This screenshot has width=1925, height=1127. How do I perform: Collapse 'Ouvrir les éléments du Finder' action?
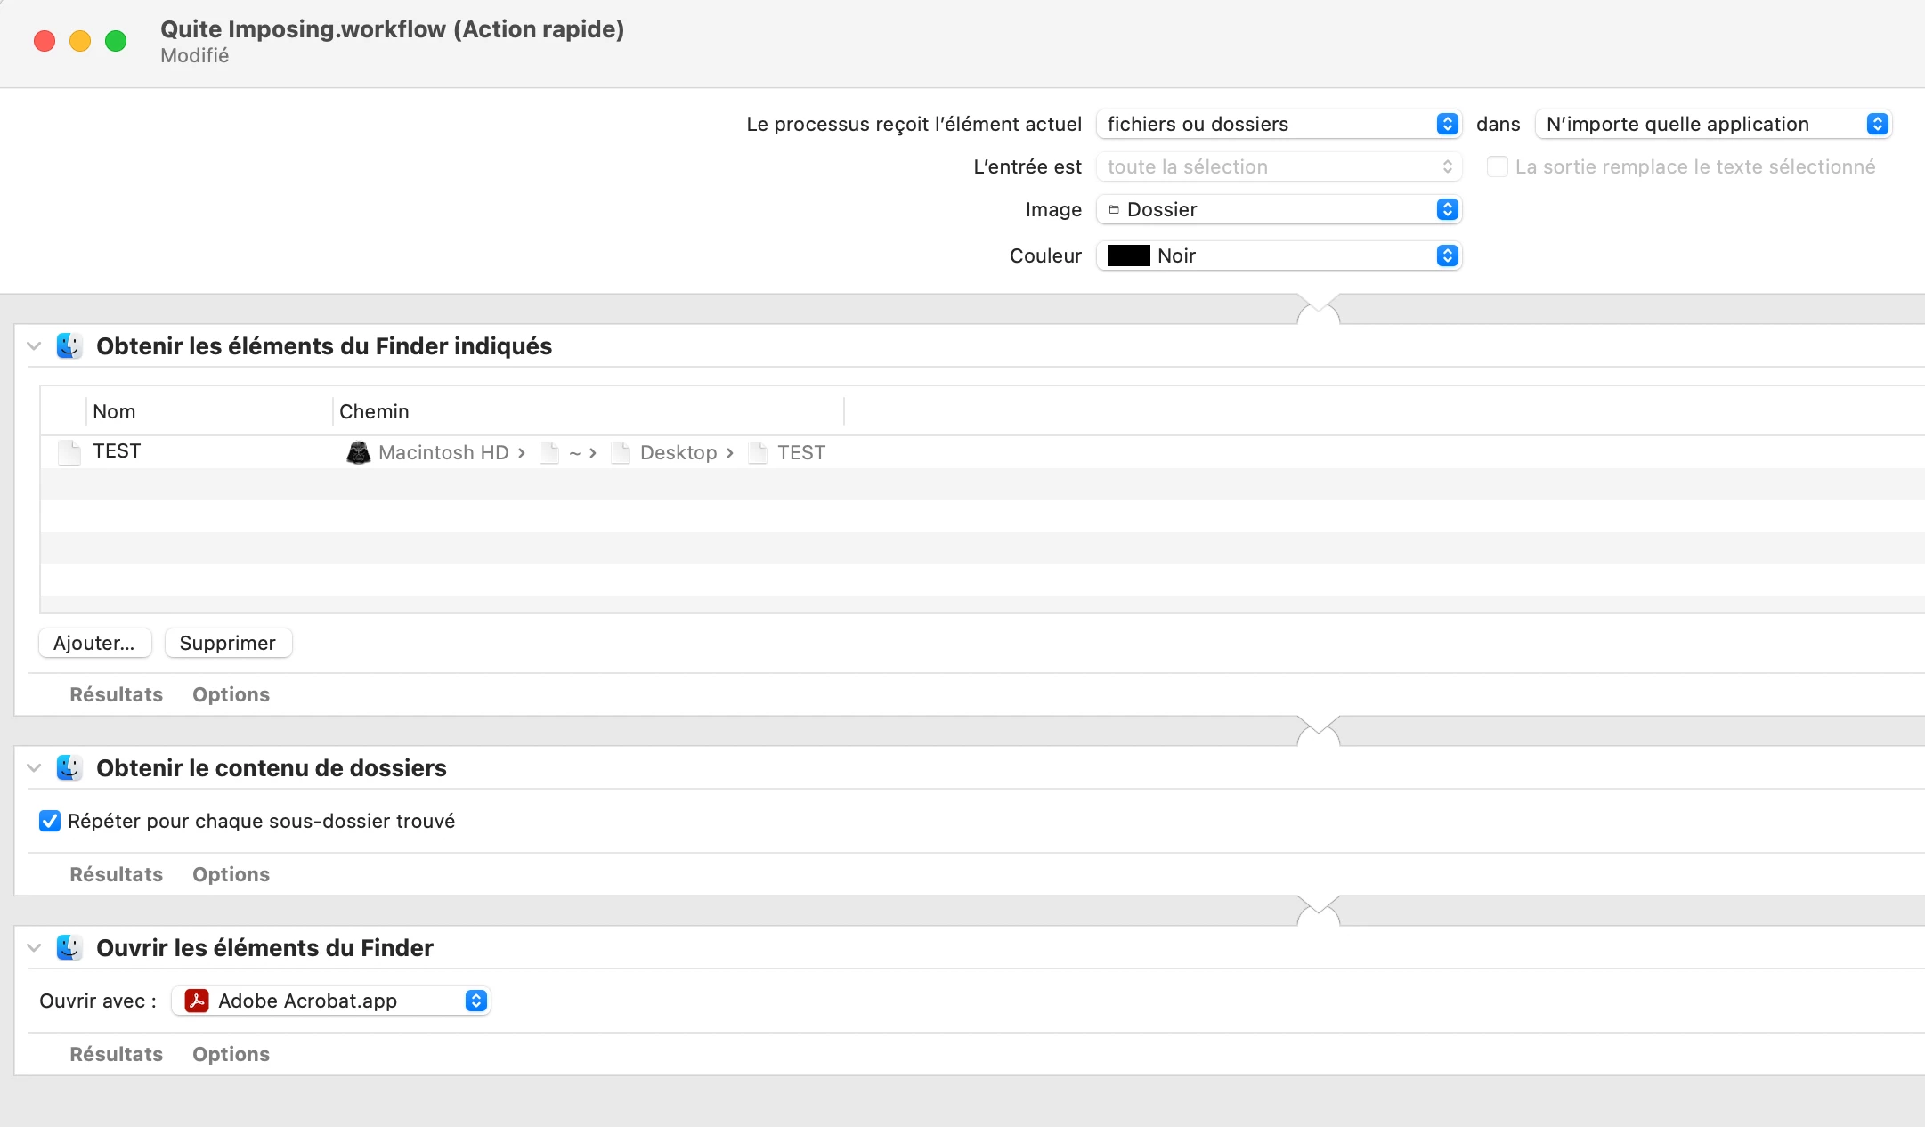coord(35,948)
